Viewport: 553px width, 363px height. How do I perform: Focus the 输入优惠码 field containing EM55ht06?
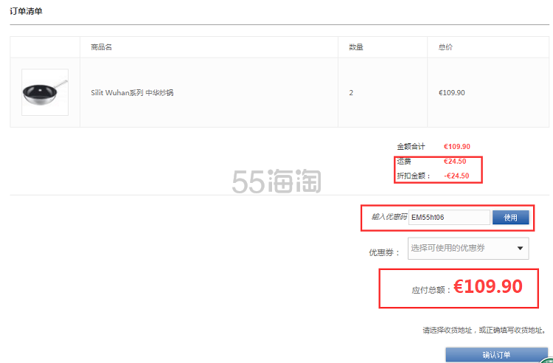pos(449,218)
